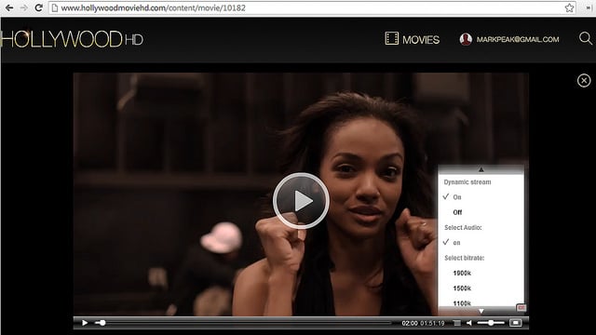Click the user avatar icon
The height and width of the screenshot is (335, 596).
(466, 39)
